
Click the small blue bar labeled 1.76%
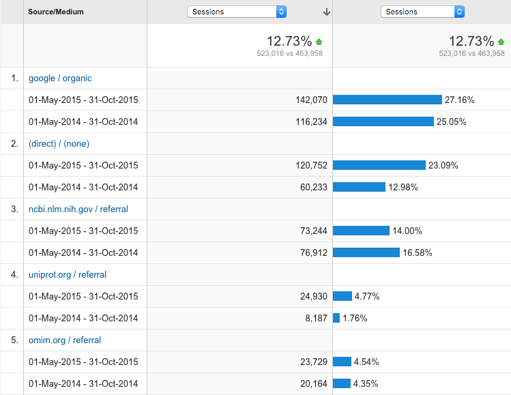pyautogui.click(x=336, y=318)
